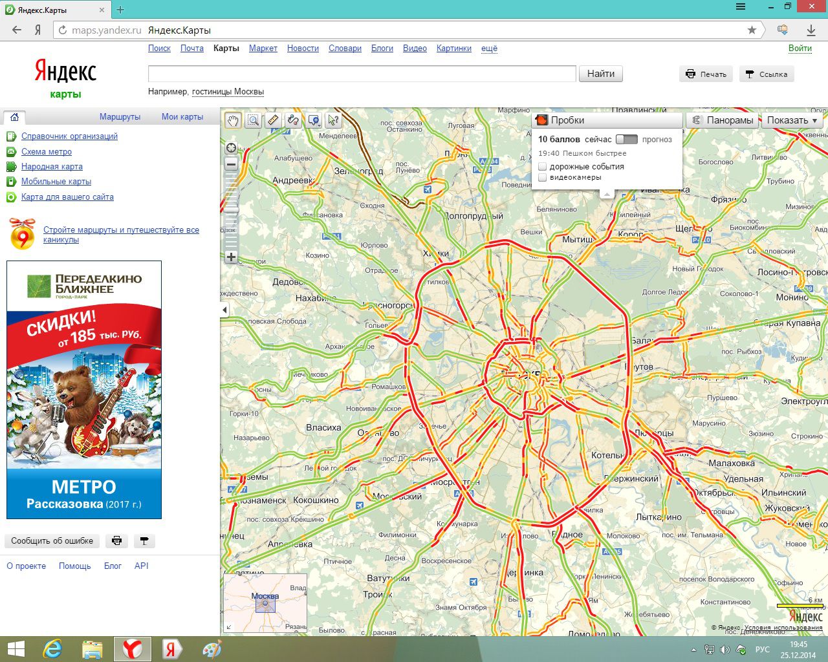The height and width of the screenshot is (662, 828).
Task: Open Мобильные карты link
Action: 56,182
